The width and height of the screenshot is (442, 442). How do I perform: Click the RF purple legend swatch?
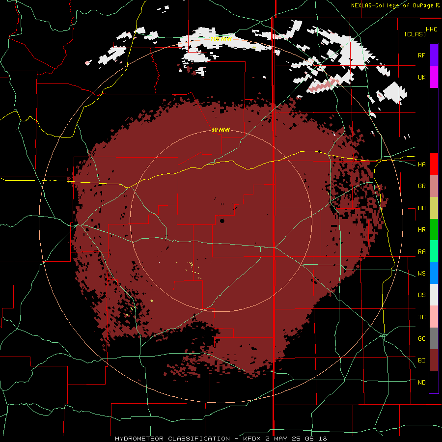[434, 55]
